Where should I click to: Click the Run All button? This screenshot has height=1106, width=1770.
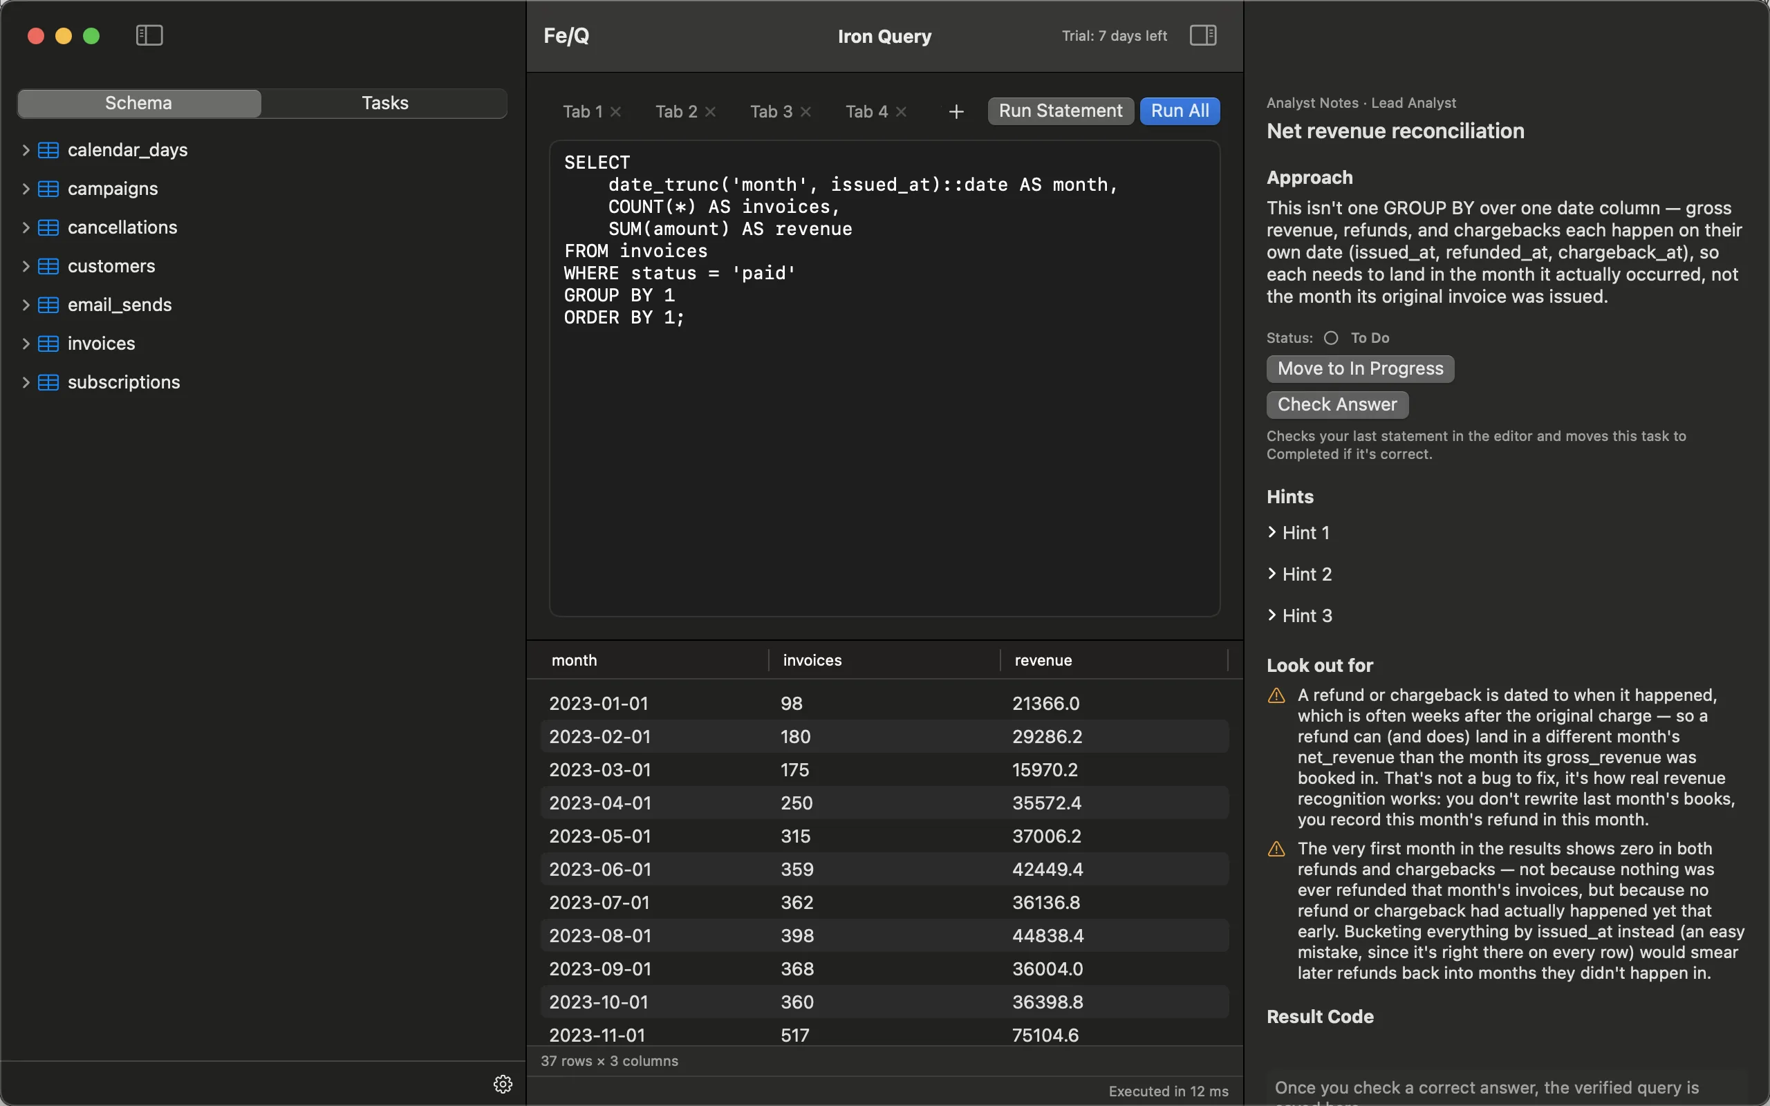pyautogui.click(x=1180, y=111)
